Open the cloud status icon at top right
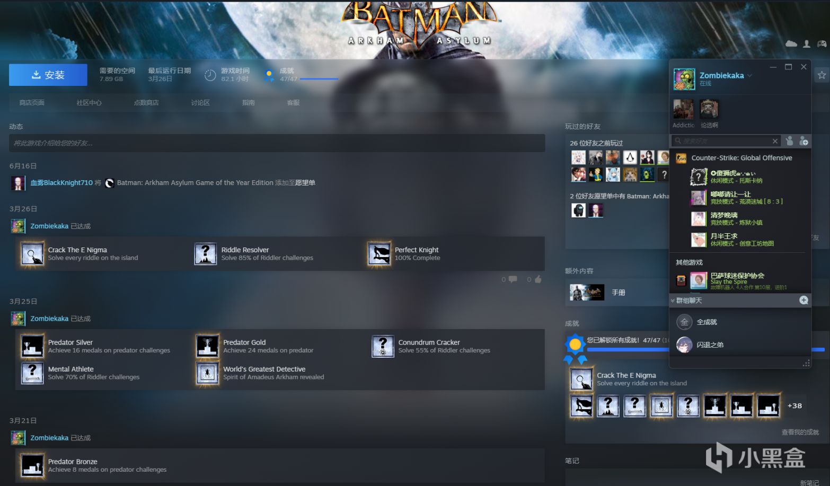Screen dimensions: 830x486 (x=791, y=44)
